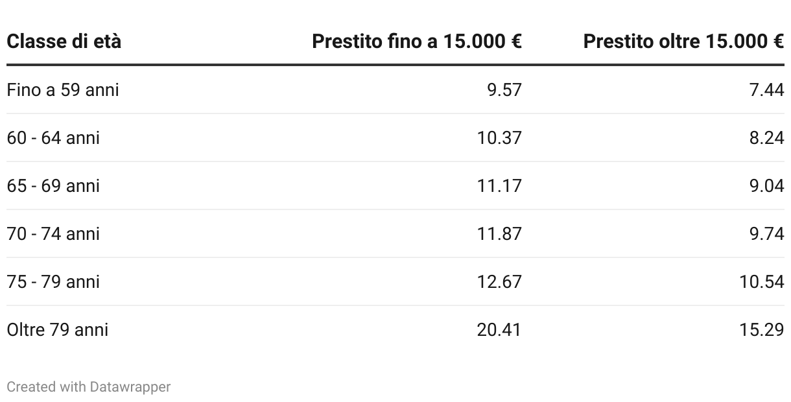Click the value 9.57 cell
This screenshot has height=402, width=791.
(504, 89)
